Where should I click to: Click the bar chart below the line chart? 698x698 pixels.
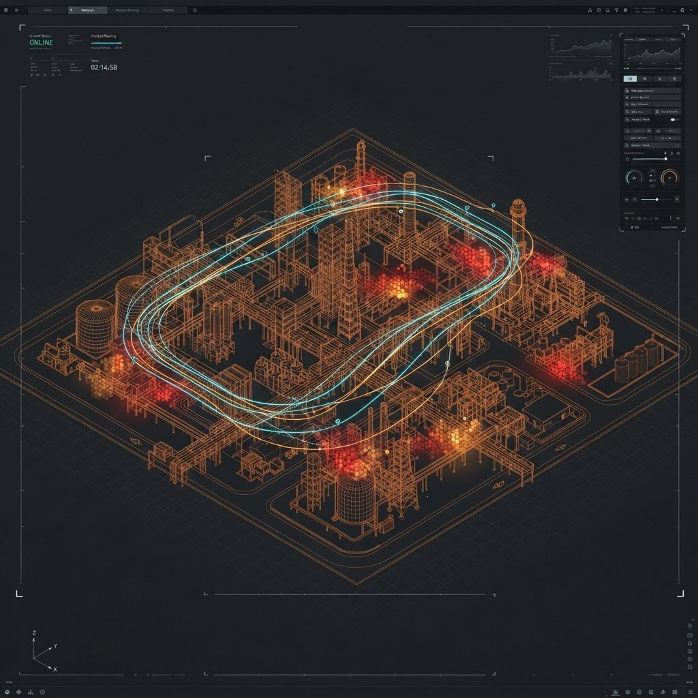coord(581,72)
